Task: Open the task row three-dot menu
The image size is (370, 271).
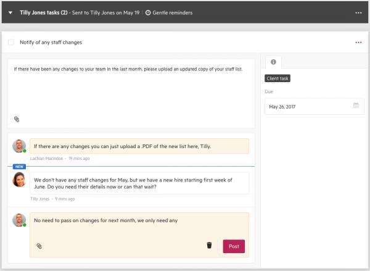Action: point(358,43)
